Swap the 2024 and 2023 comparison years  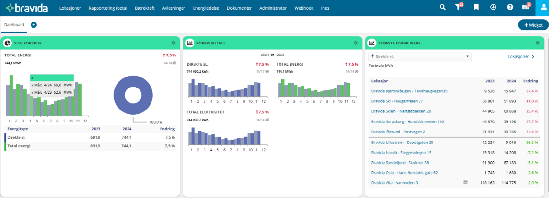(273, 55)
